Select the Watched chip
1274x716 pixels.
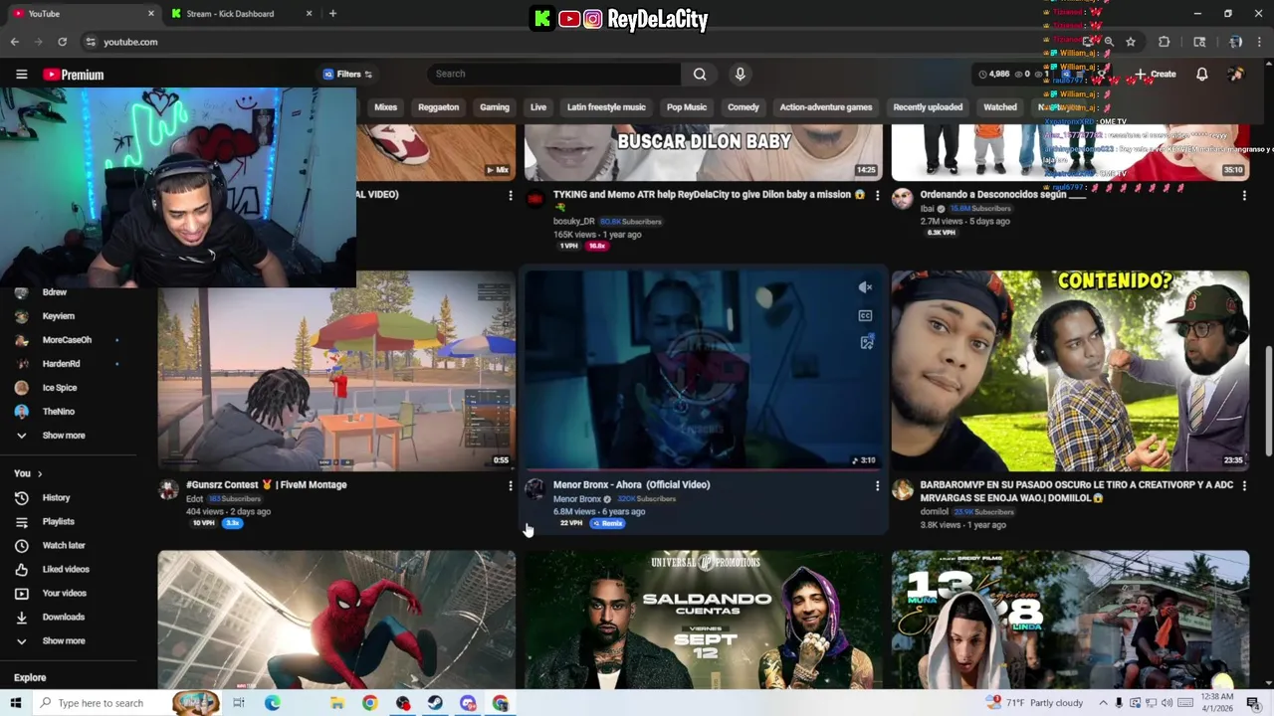[x=999, y=107]
